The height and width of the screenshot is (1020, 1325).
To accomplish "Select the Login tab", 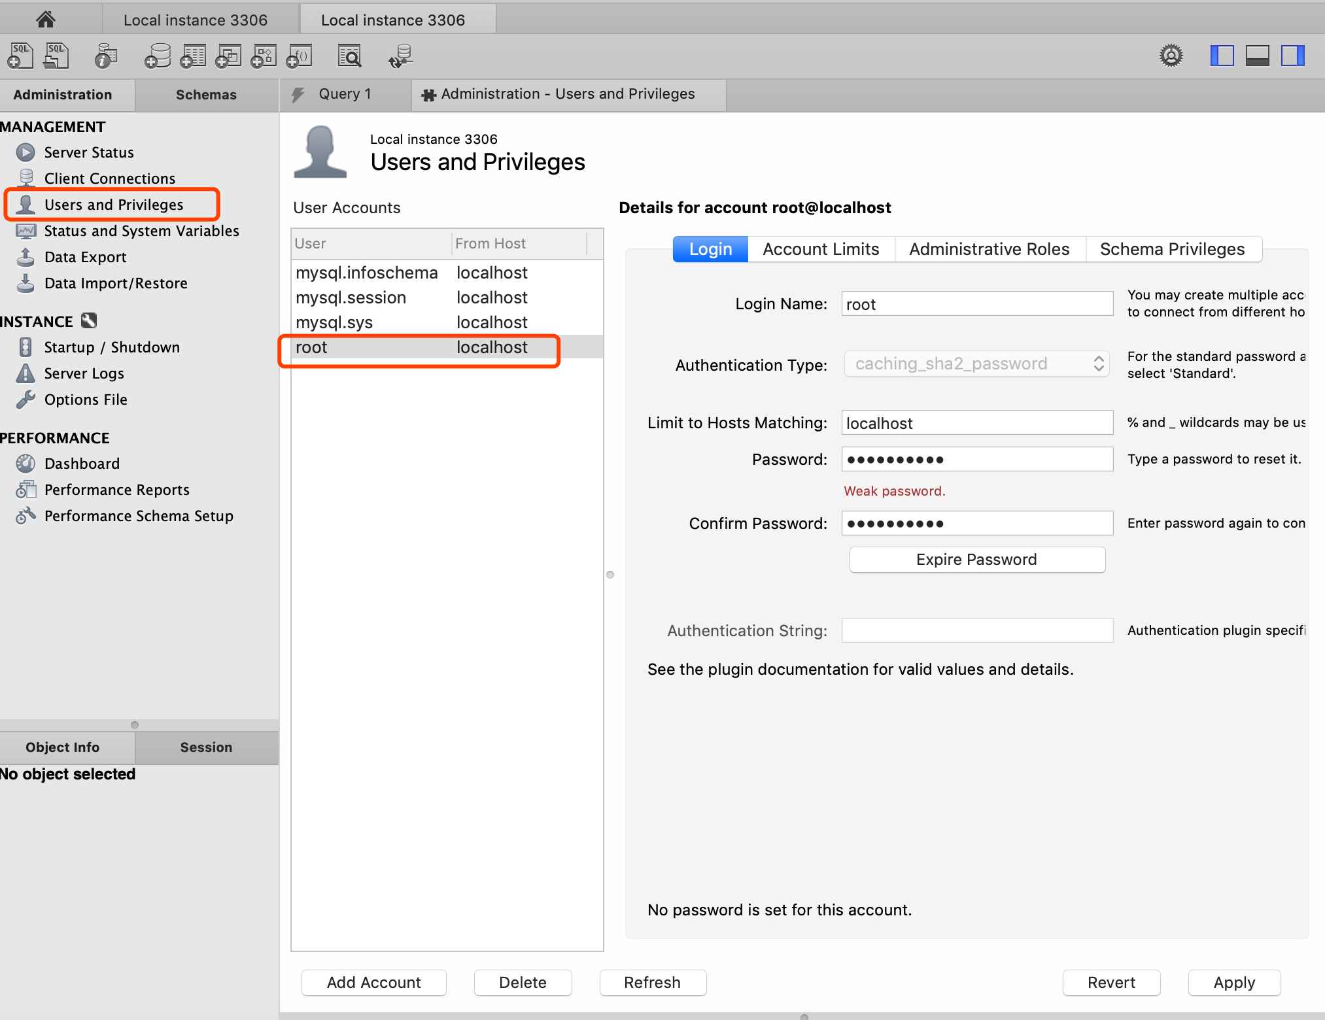I will (x=710, y=249).
